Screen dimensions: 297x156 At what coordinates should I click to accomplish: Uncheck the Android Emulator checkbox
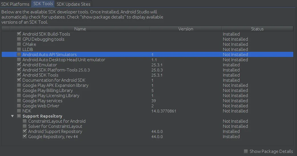pos(19,65)
